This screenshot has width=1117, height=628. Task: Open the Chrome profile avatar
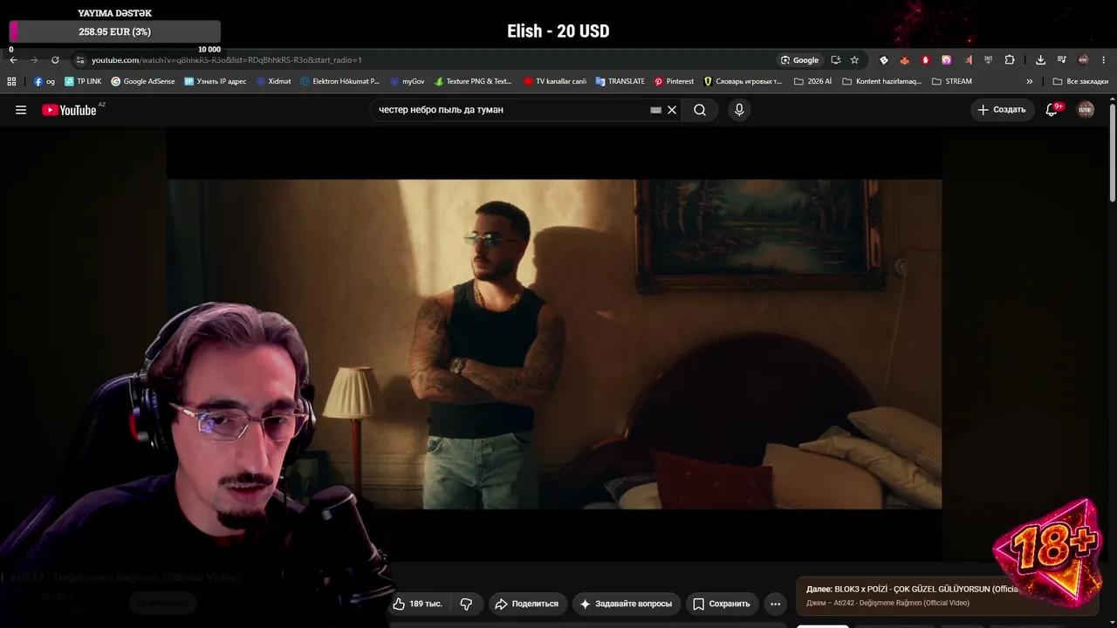[1083, 60]
